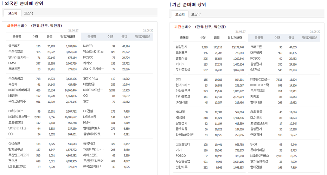Switch to 코스닥 tab under 외국인 순매매 상위
This screenshot has height=175, width=327.
28,13
